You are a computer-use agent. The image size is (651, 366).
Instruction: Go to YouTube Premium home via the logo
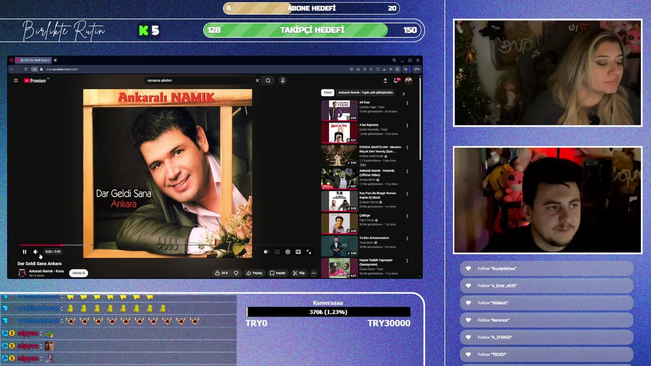coord(35,80)
